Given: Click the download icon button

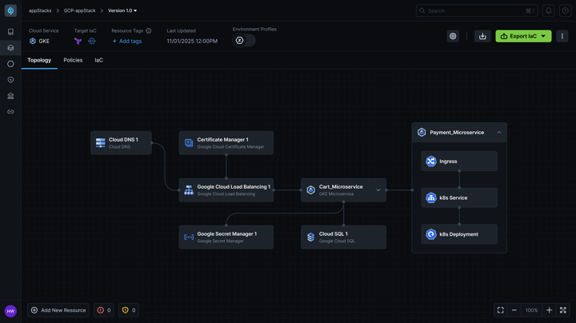Looking at the screenshot, I should 482,36.
